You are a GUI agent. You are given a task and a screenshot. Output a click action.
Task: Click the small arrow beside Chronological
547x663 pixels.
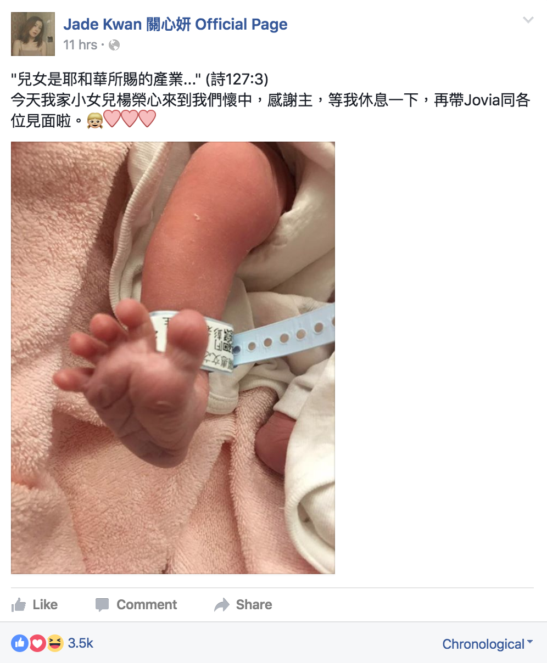(530, 642)
